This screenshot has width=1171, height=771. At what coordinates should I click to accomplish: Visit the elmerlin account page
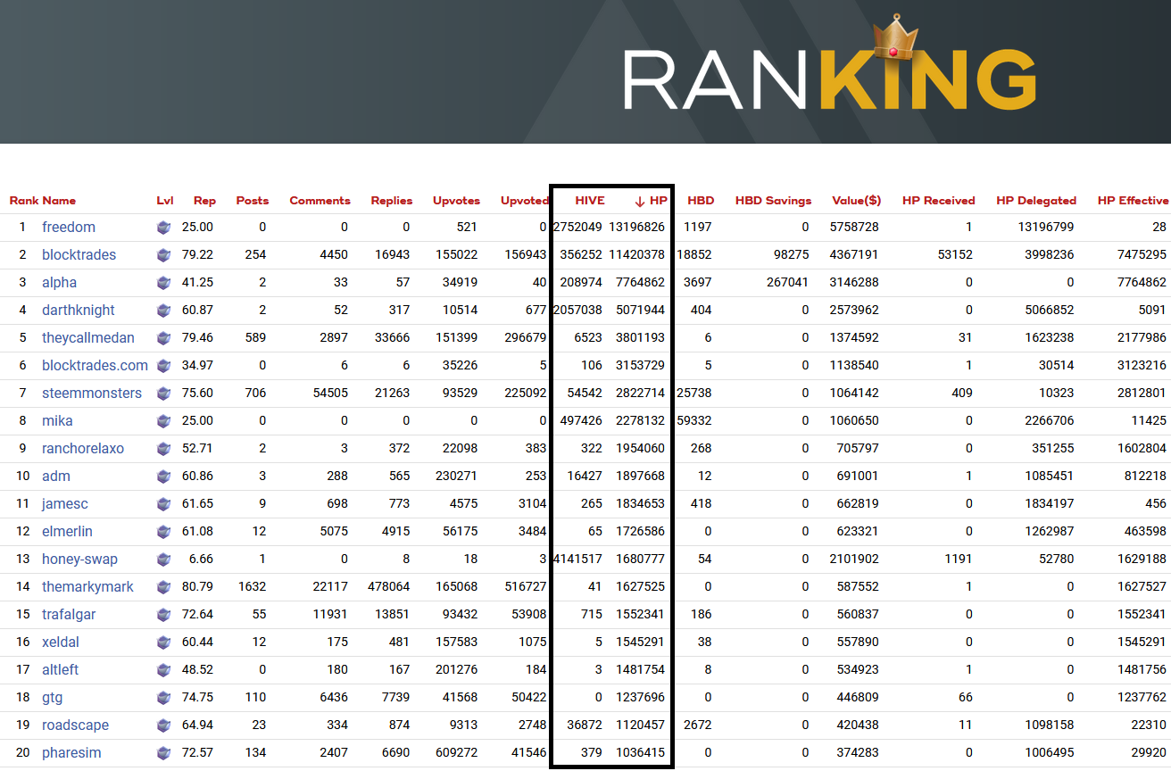67,532
